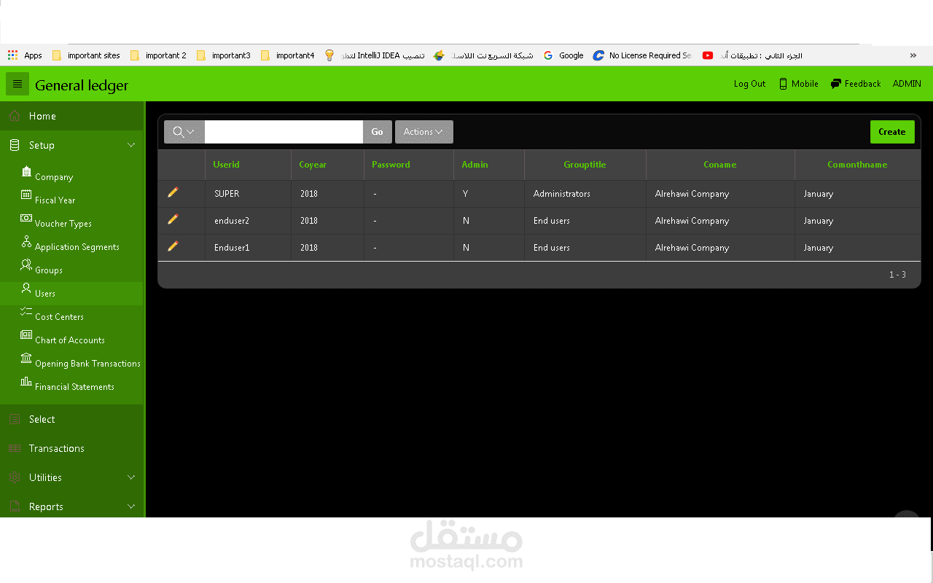Show more bookmarks overflow chevron

tap(913, 55)
